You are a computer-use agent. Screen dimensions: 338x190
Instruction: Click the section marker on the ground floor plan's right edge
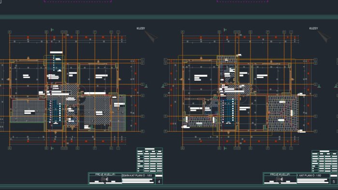click(146, 86)
